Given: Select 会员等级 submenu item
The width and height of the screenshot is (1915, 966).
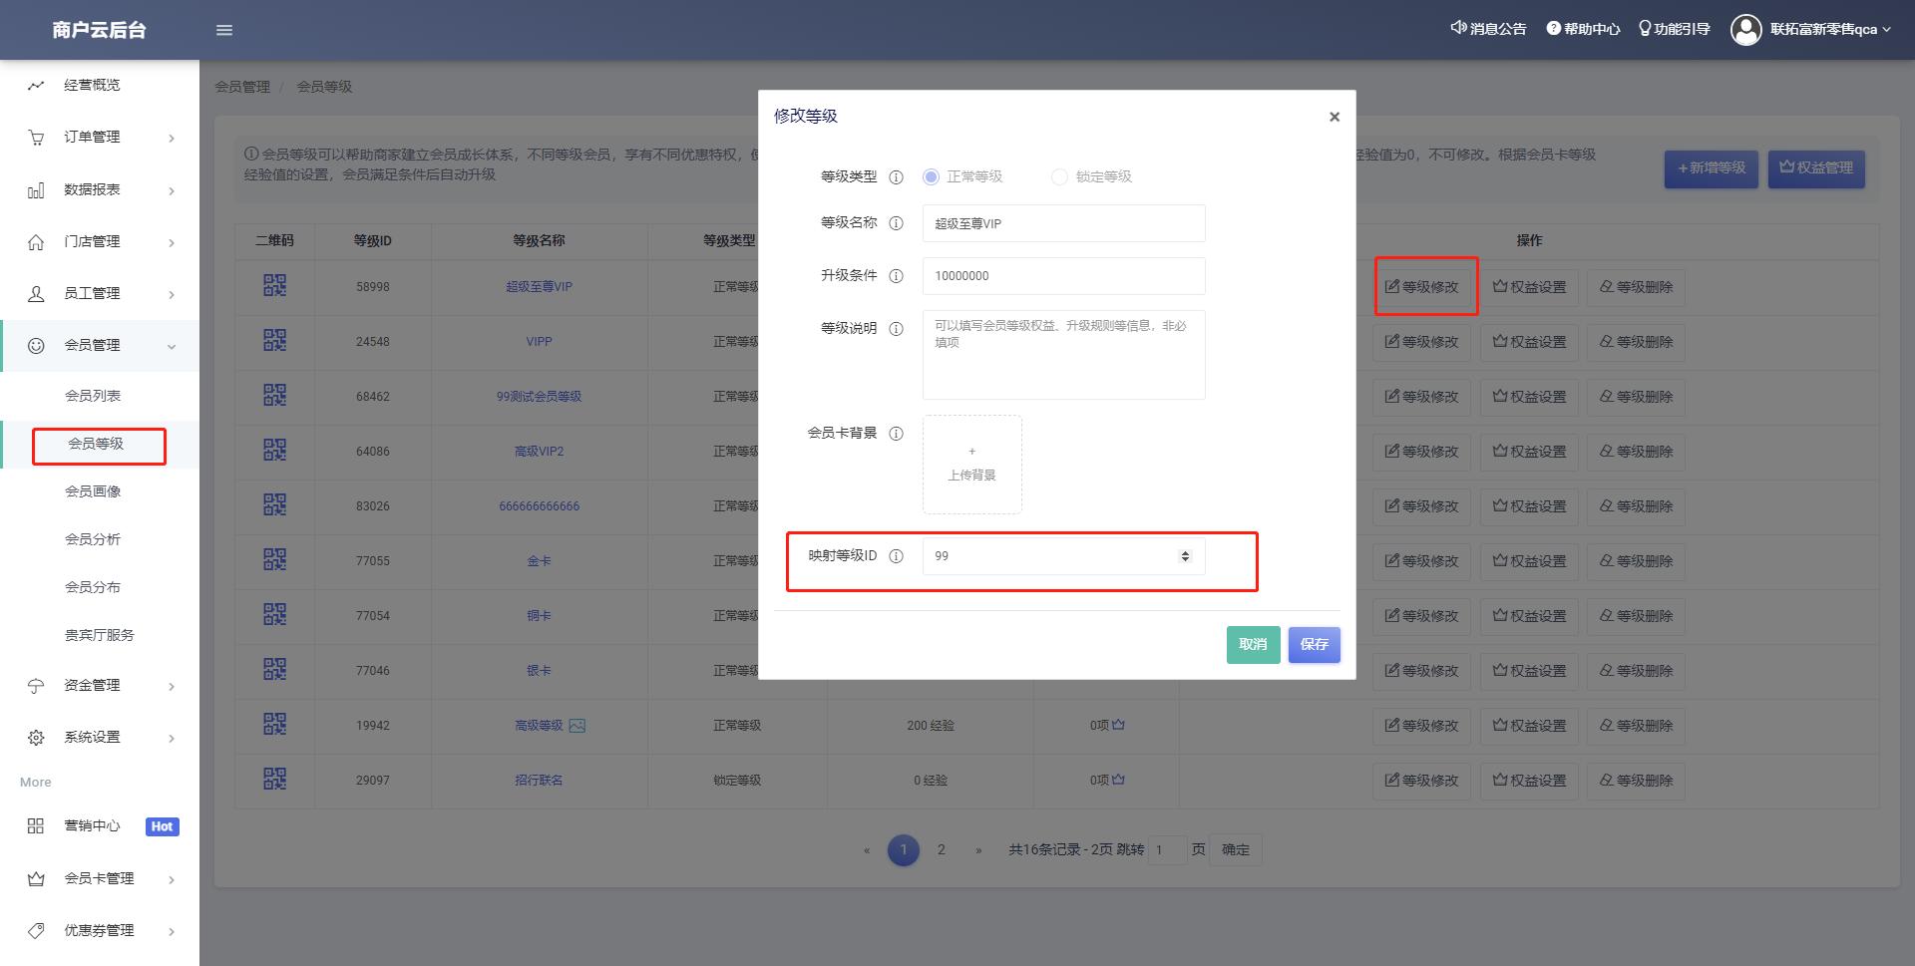Looking at the screenshot, I should tap(96, 444).
